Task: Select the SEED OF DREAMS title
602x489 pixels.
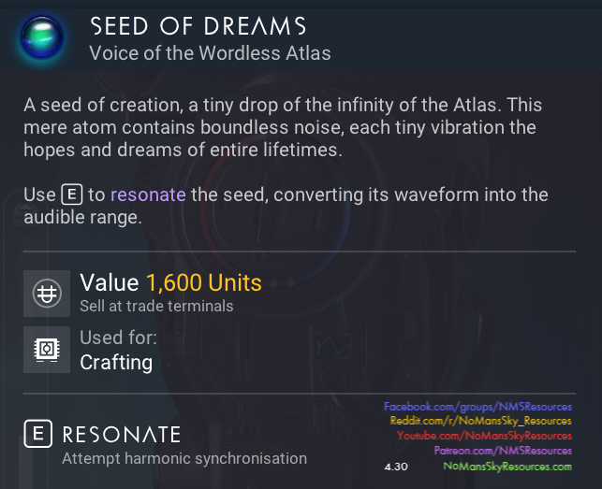Action: pyautogui.click(x=198, y=25)
